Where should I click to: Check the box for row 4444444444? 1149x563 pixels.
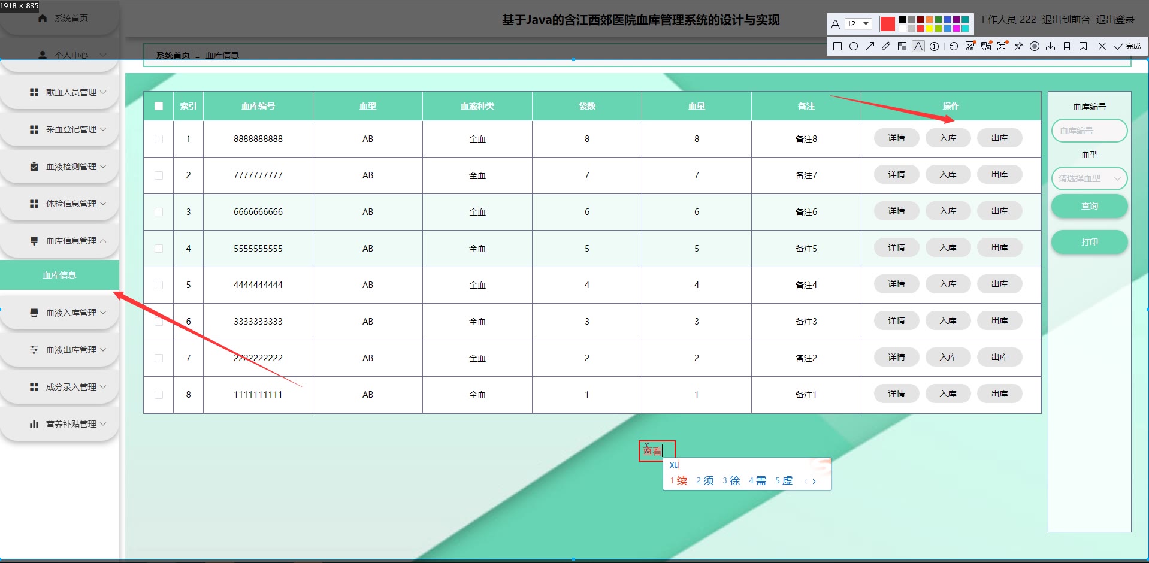pos(159,285)
